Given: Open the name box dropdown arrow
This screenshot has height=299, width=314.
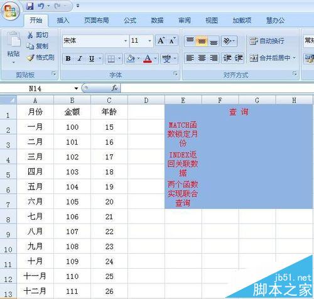Looking at the screenshot, I should (76, 88).
